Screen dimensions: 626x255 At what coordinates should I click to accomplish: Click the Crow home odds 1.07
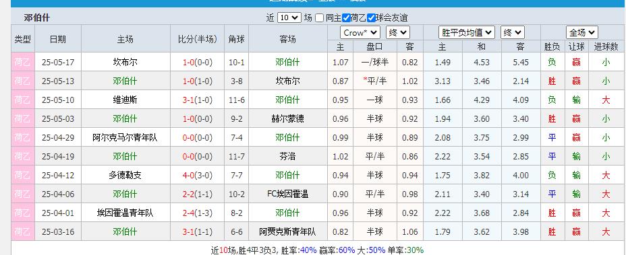coord(340,62)
